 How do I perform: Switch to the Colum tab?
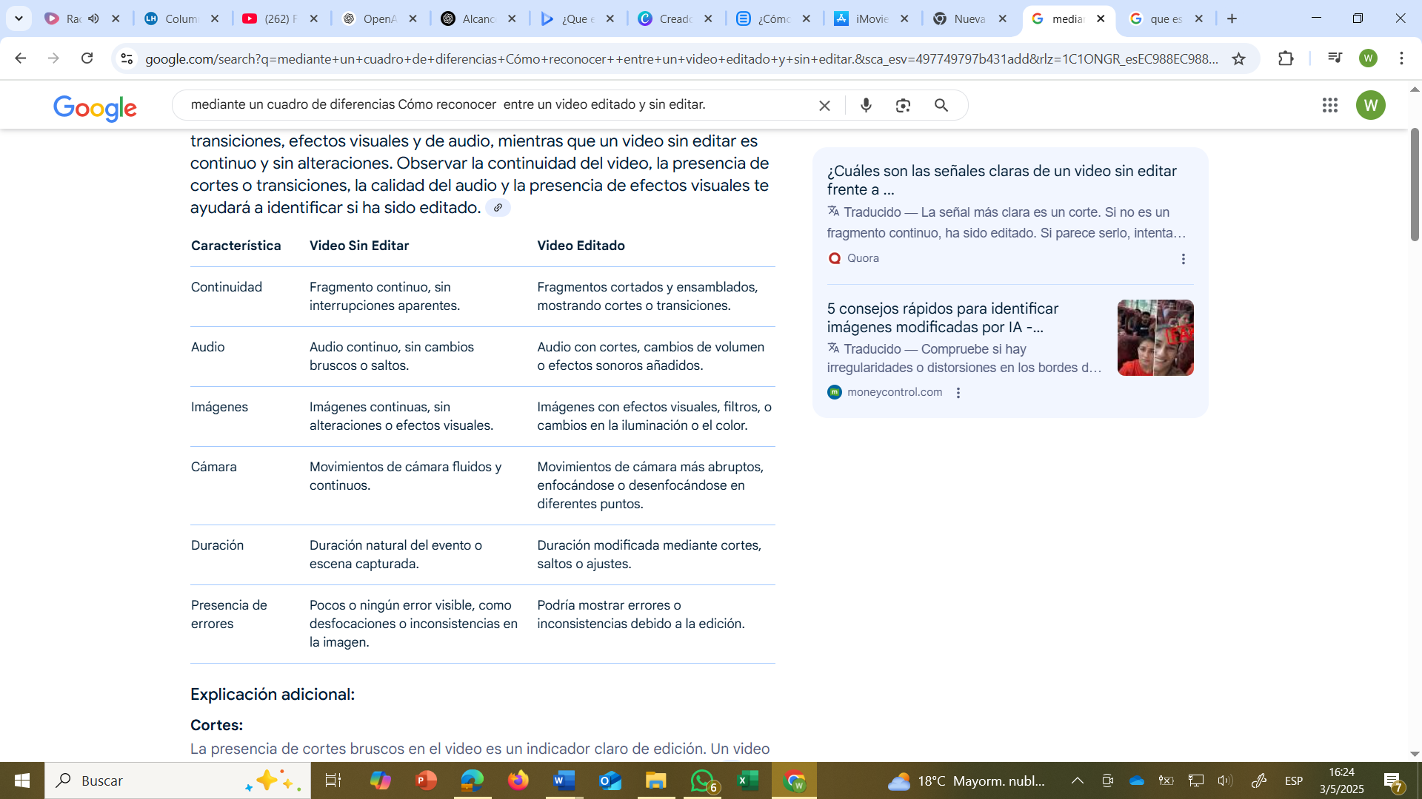[x=182, y=18]
